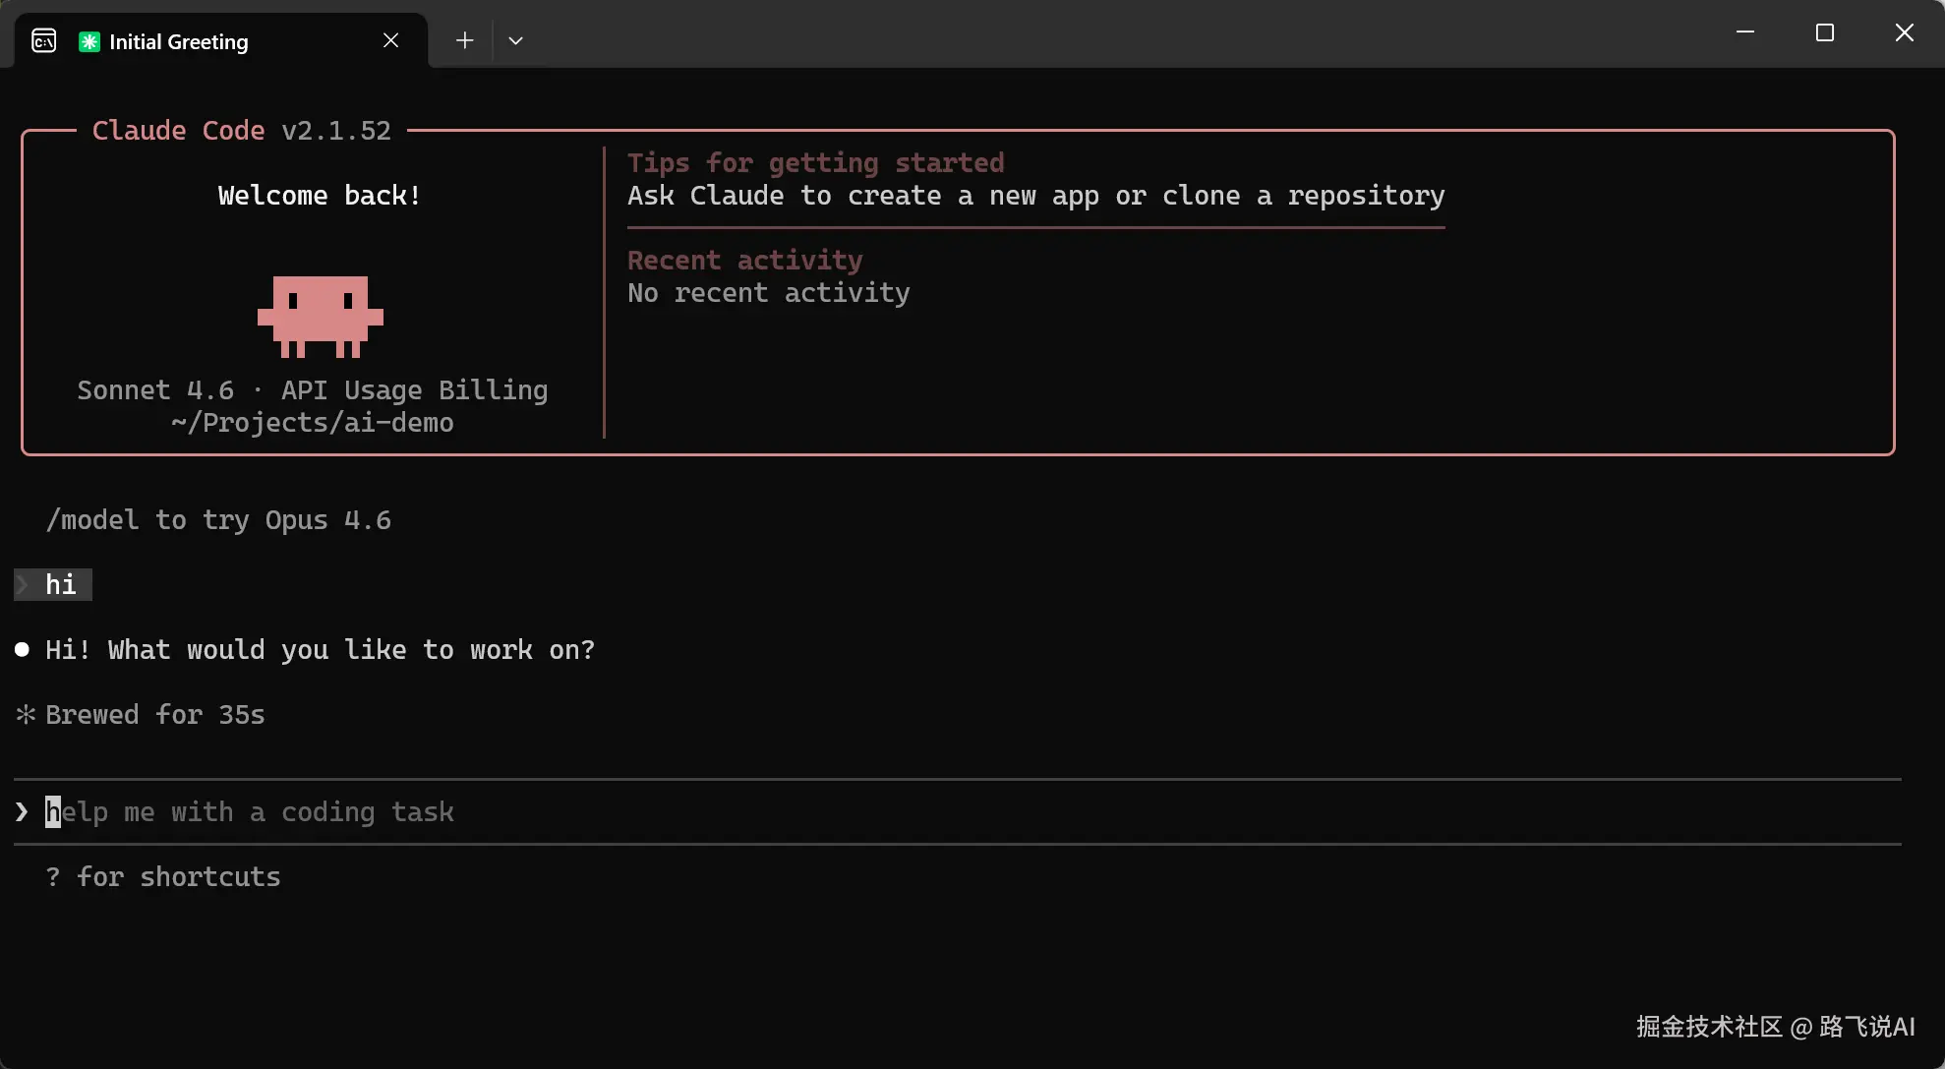1945x1069 pixels.
Task: Click the white bullet beside Claude's reply
Action: click(x=22, y=650)
